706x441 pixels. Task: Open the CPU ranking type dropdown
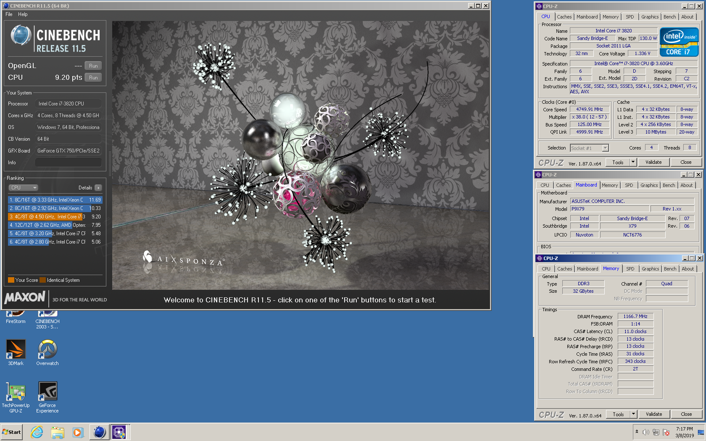pos(24,188)
